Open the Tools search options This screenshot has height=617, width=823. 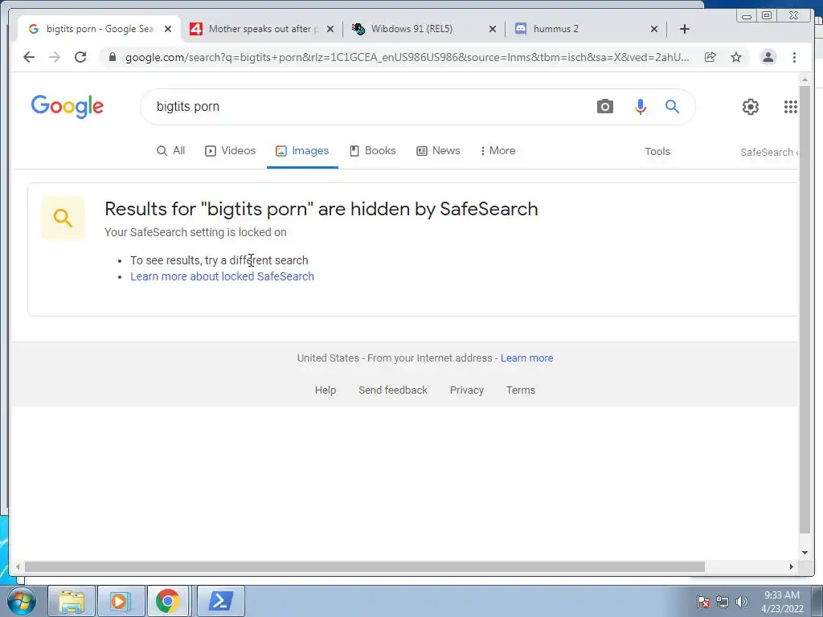(x=657, y=151)
